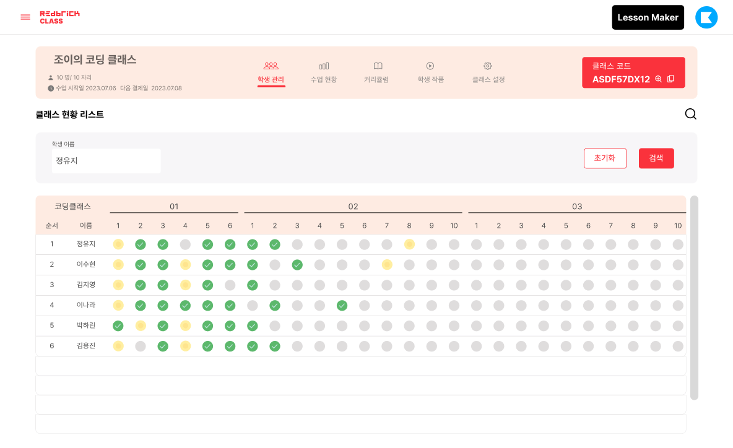Viewport: 733px width, 448px height.
Task: Click 박하린's yellow status for chapter 01 lesson 2
Action: (x=141, y=325)
